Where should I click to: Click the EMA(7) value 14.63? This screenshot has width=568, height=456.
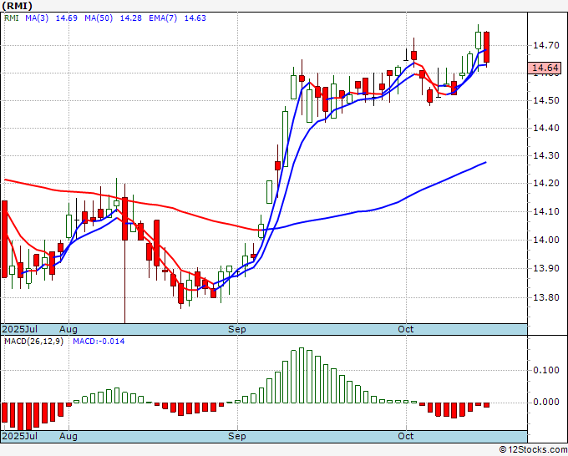pos(195,18)
